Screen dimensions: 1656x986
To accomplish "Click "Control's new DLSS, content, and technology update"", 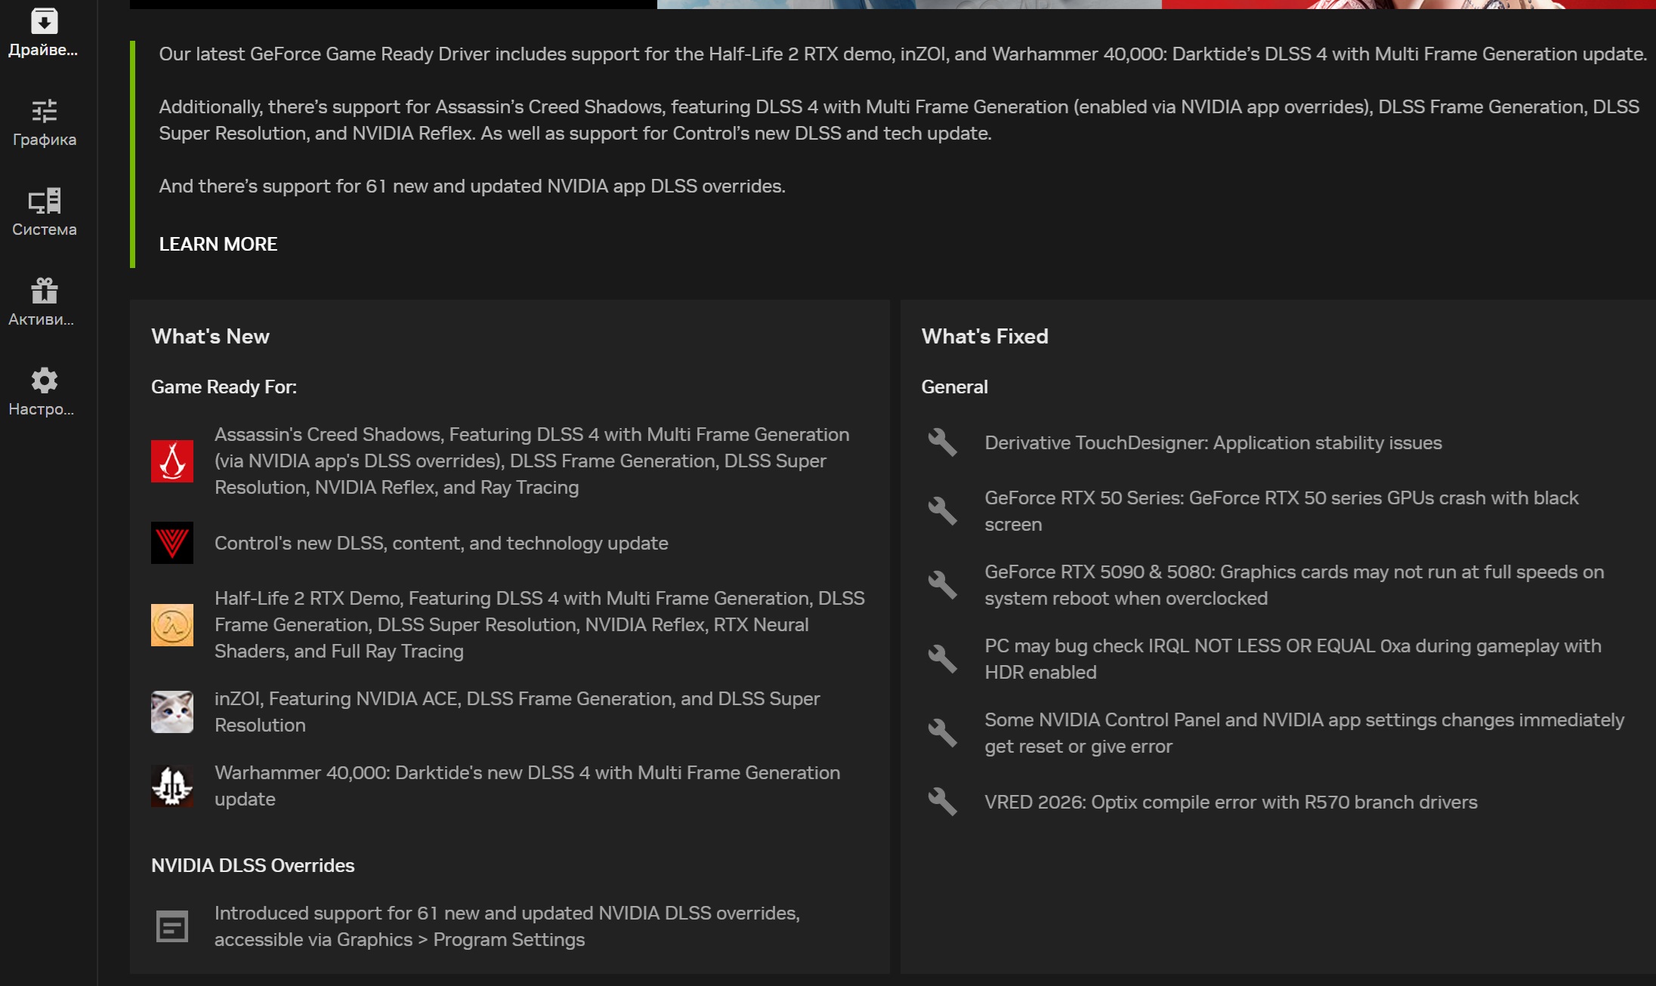I will (x=441, y=544).
